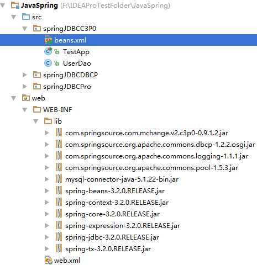Select the TestApp class name
The width and height of the screenshot is (257, 265).
[x=76, y=52]
